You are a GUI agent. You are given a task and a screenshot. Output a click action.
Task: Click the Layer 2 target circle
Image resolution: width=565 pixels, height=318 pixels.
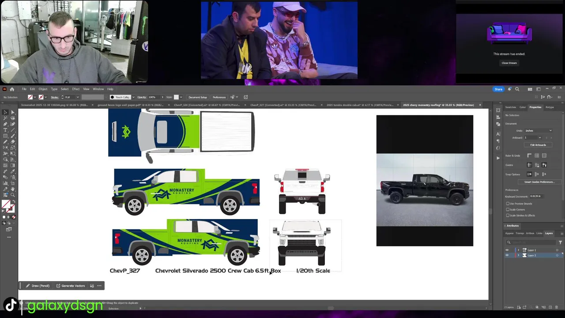tap(557, 255)
